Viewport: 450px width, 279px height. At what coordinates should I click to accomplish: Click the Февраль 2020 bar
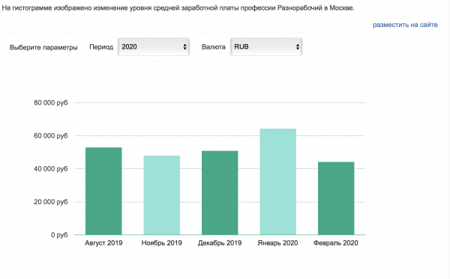[x=336, y=198]
